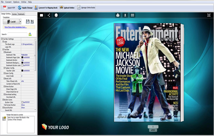Collapse the Book Info node
The image size is (214, 136).
[4, 79]
